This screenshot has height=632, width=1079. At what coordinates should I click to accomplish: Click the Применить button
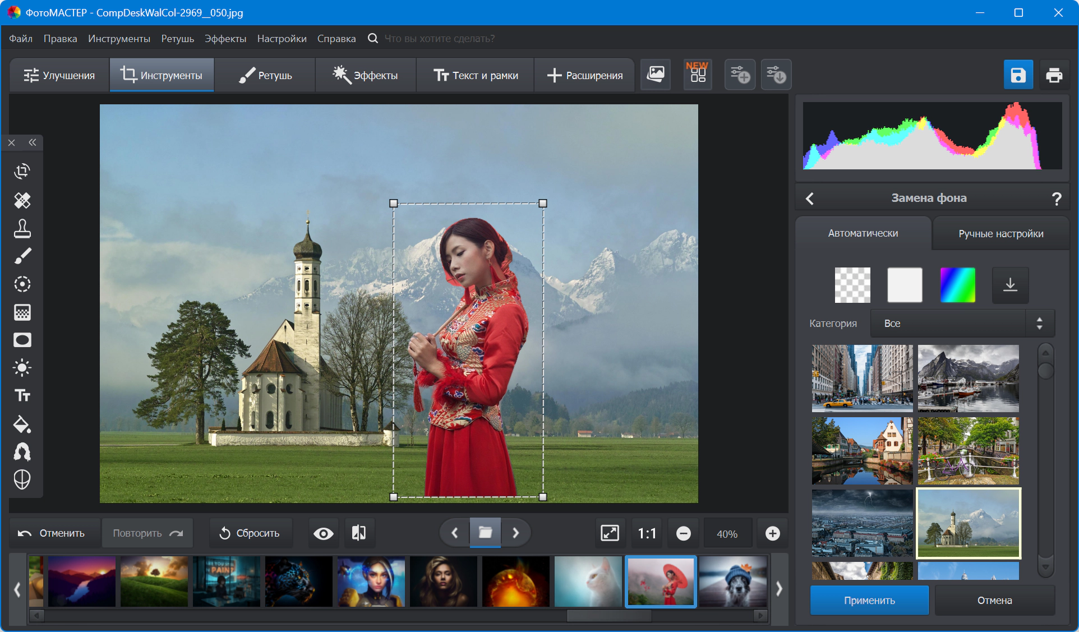click(869, 600)
